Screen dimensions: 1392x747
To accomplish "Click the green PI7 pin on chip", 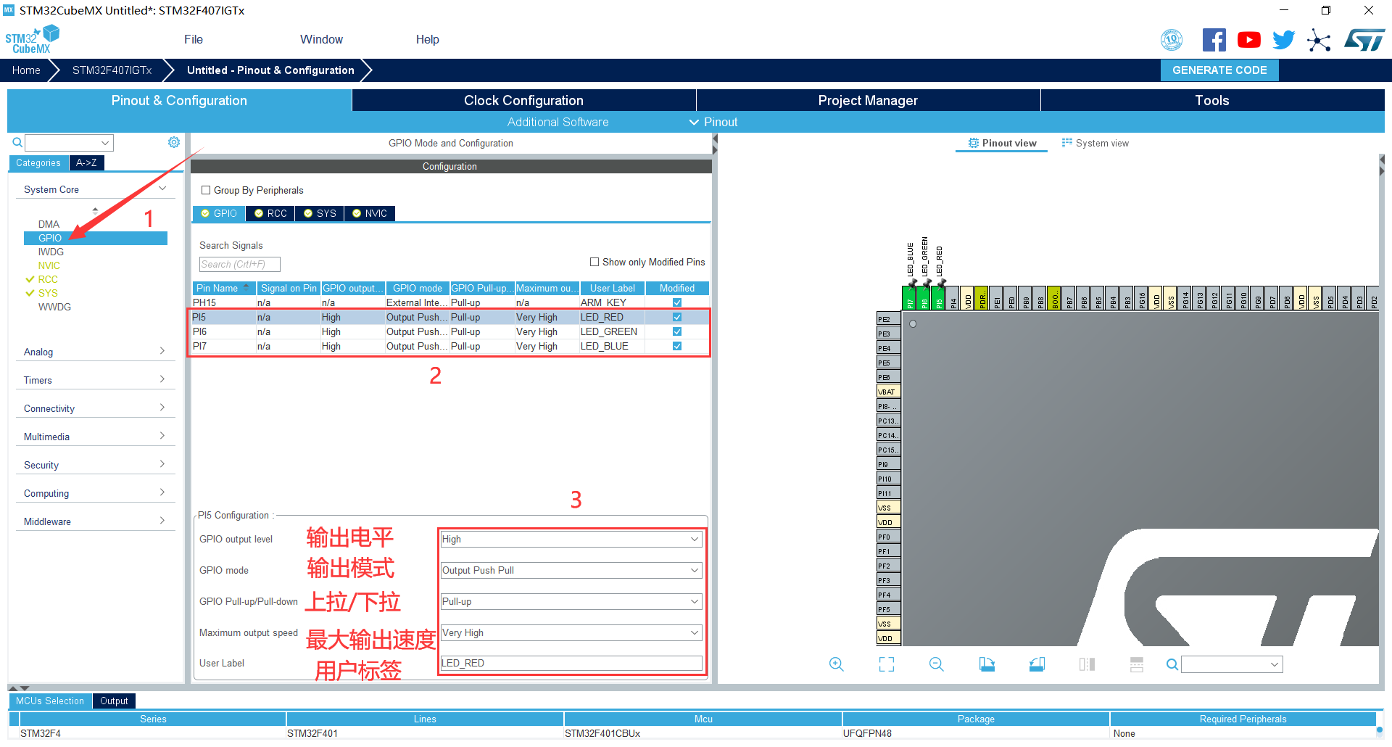I will [x=909, y=299].
